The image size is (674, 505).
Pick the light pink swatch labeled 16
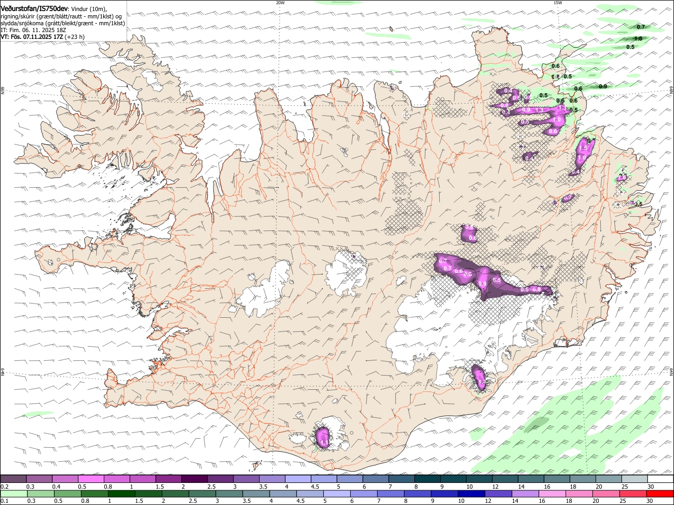(x=552, y=493)
